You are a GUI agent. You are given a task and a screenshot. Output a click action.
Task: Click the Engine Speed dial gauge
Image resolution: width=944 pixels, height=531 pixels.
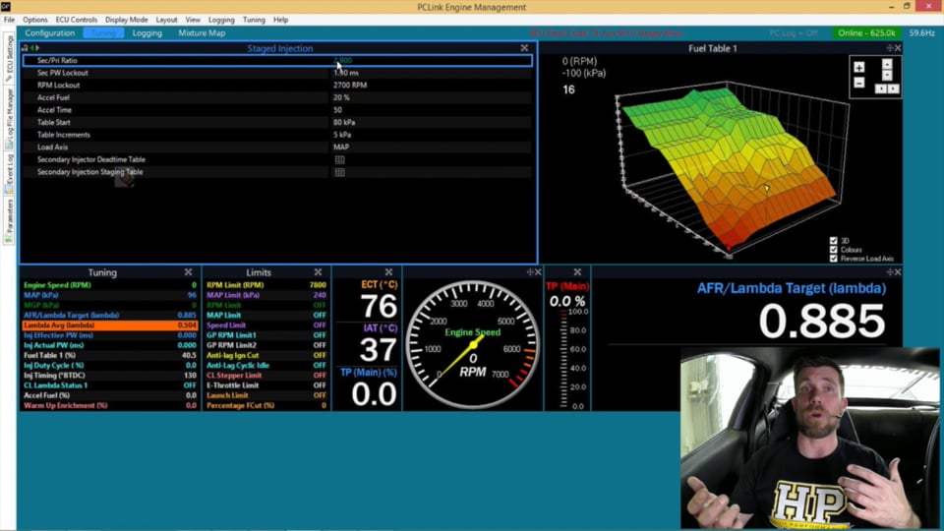click(473, 344)
